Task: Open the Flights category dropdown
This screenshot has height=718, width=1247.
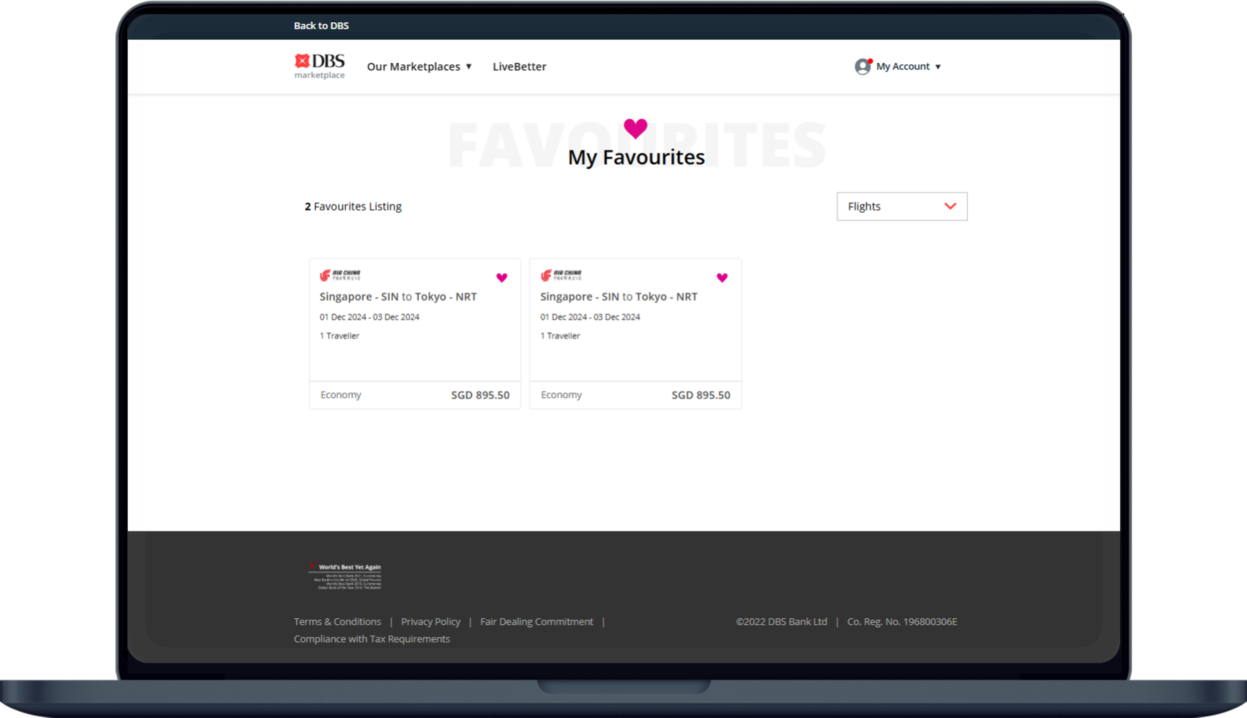Action: tap(902, 207)
